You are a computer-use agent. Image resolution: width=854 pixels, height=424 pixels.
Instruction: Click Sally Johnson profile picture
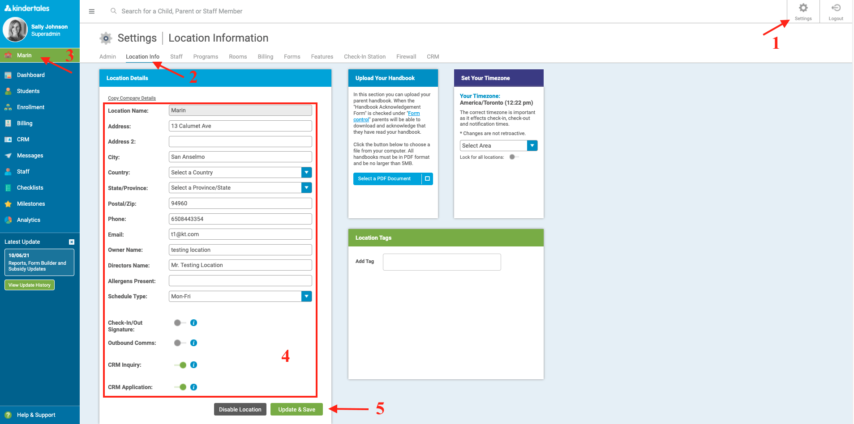15,30
